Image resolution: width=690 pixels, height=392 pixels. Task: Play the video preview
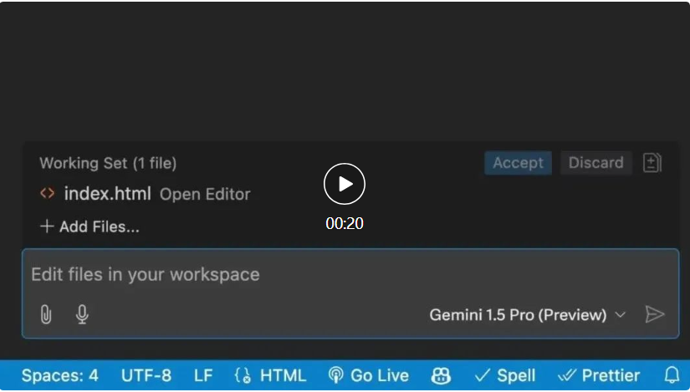(345, 184)
